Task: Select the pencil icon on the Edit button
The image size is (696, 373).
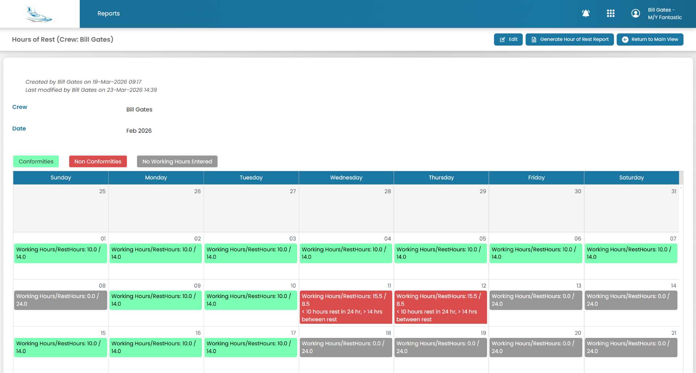Action: (x=503, y=39)
